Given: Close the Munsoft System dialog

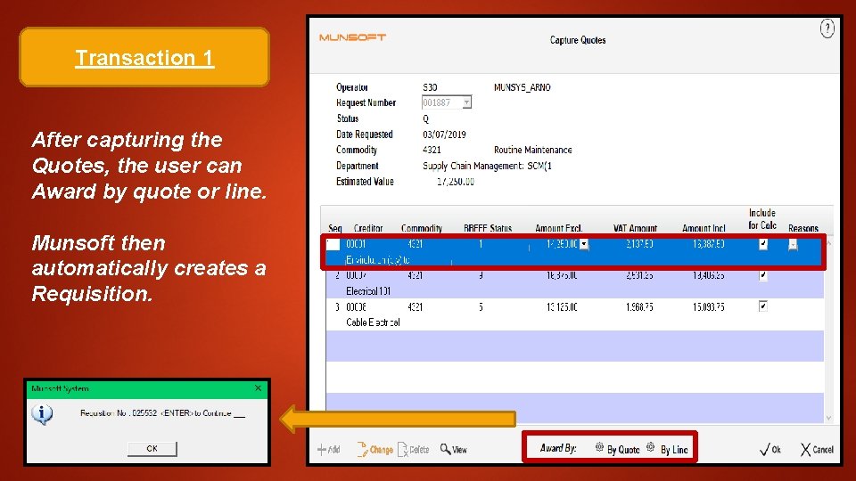Looking at the screenshot, I should point(259,388).
